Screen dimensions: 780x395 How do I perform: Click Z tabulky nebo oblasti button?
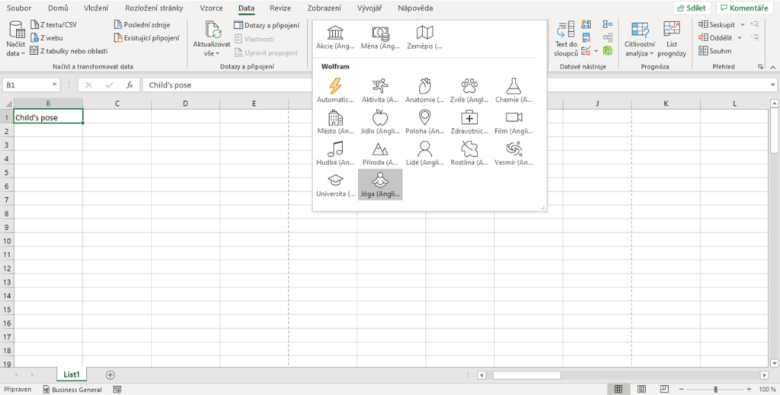pos(69,51)
